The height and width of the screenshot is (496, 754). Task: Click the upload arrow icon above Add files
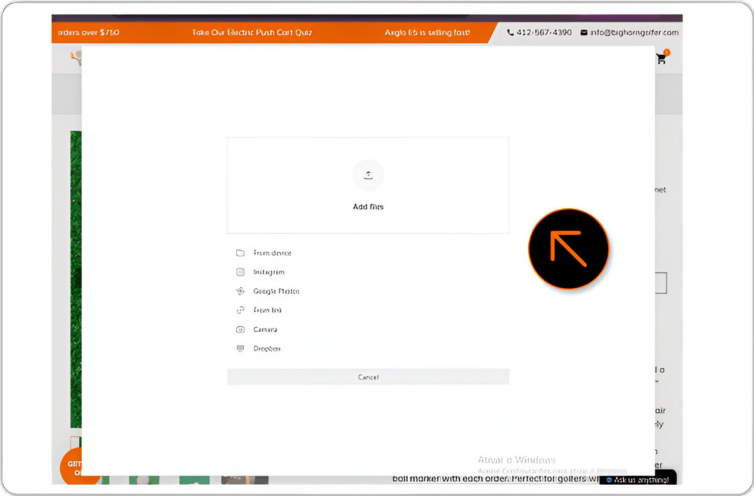tap(368, 175)
